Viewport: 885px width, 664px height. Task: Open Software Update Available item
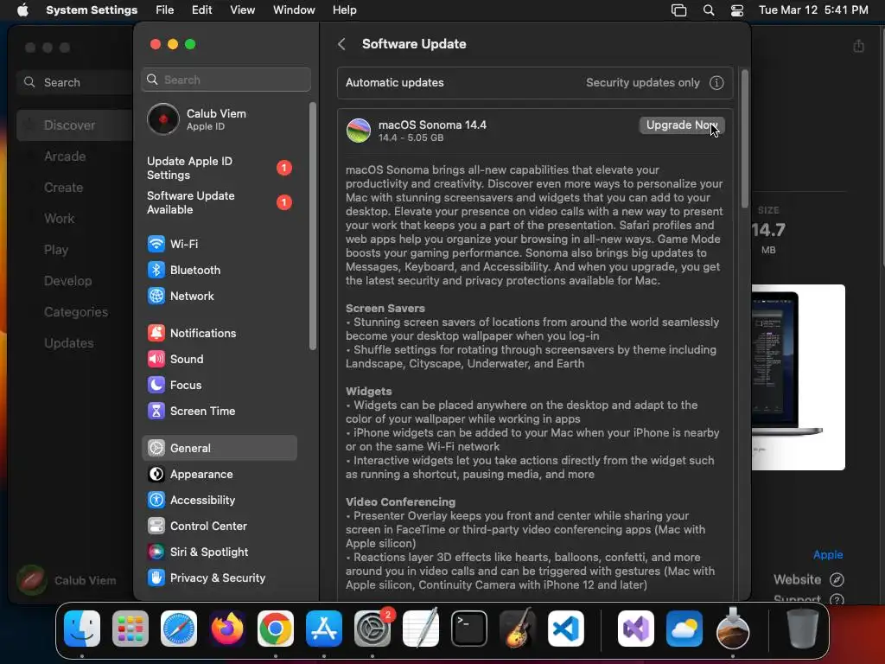[219, 202]
